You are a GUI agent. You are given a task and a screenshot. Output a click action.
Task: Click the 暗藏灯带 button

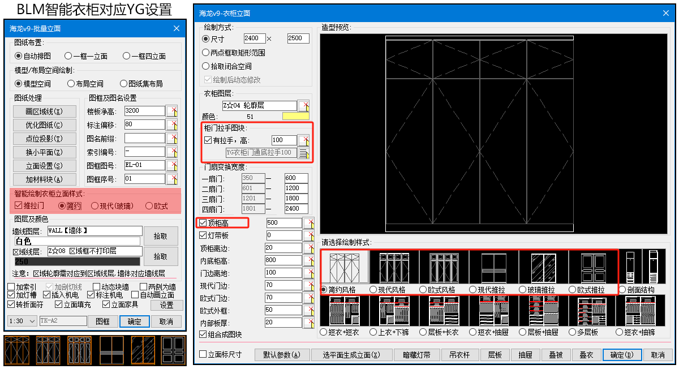(417, 355)
